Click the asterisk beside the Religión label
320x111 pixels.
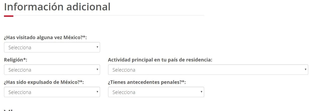pyautogui.click(x=25, y=59)
